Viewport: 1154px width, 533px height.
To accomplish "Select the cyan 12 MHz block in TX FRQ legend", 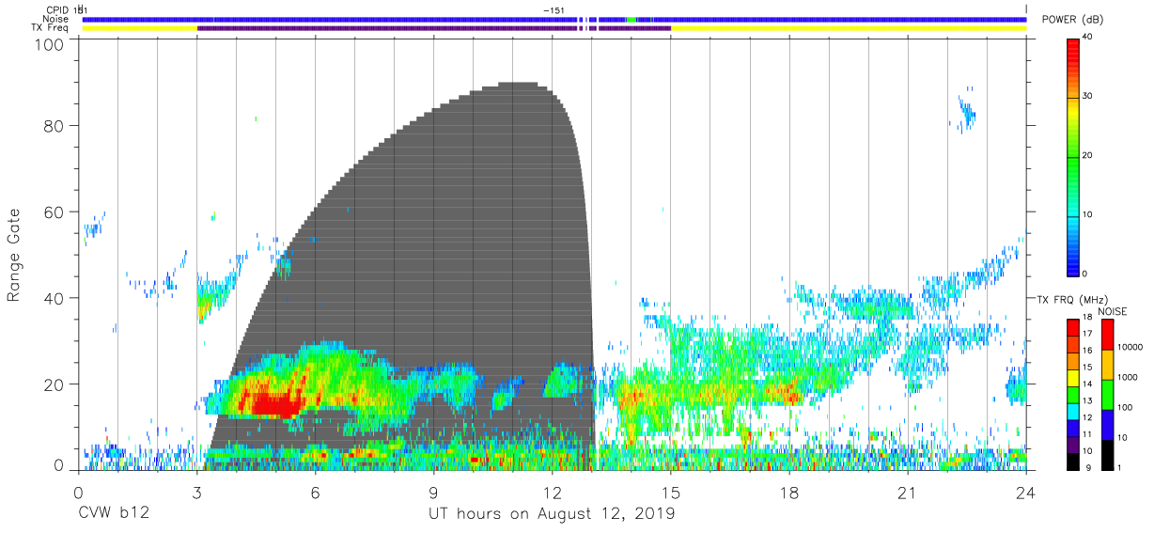I will [1072, 412].
